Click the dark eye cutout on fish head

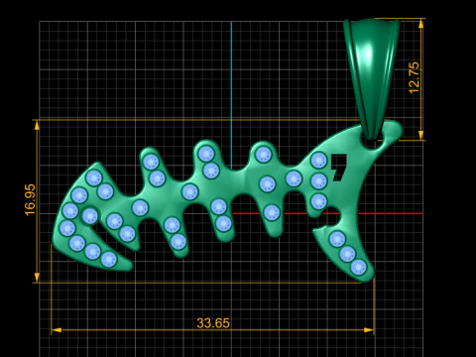339,168
